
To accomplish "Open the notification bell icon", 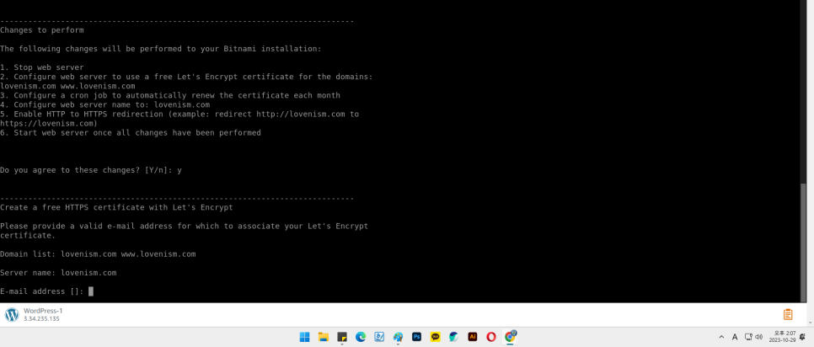I will coord(802,337).
